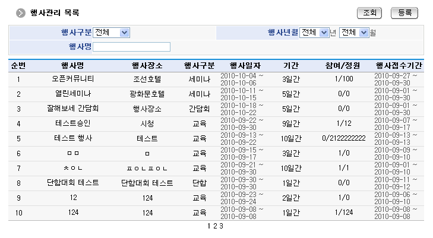The image size is (433, 238).
Task: Open the 행사구분 dropdown
Action: (x=111, y=33)
